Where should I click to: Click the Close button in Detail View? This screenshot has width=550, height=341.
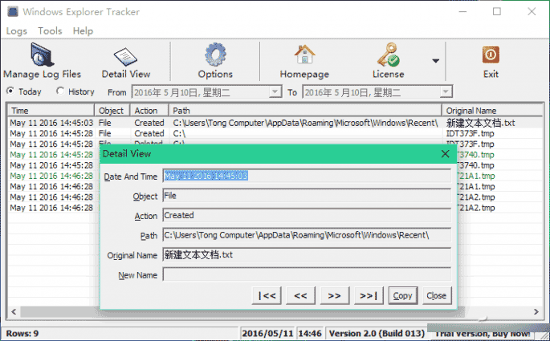click(436, 295)
